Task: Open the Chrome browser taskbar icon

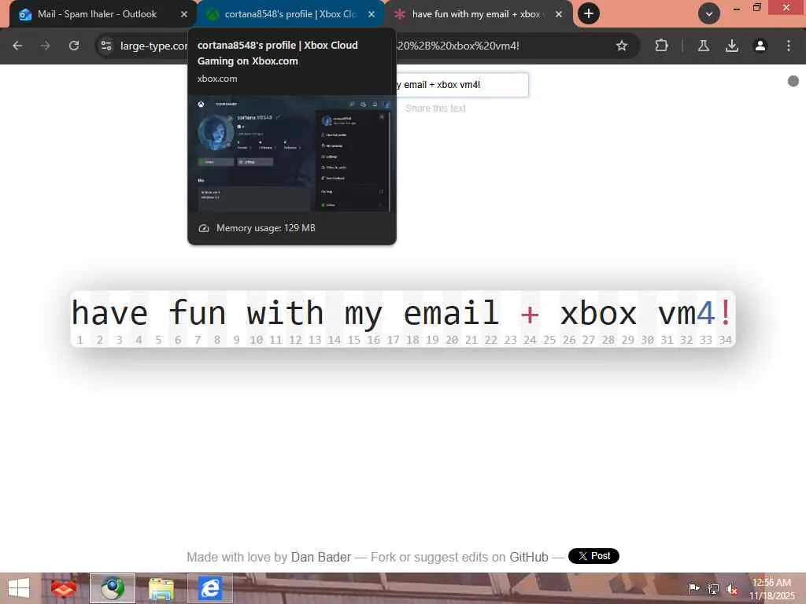Action: click(x=113, y=588)
